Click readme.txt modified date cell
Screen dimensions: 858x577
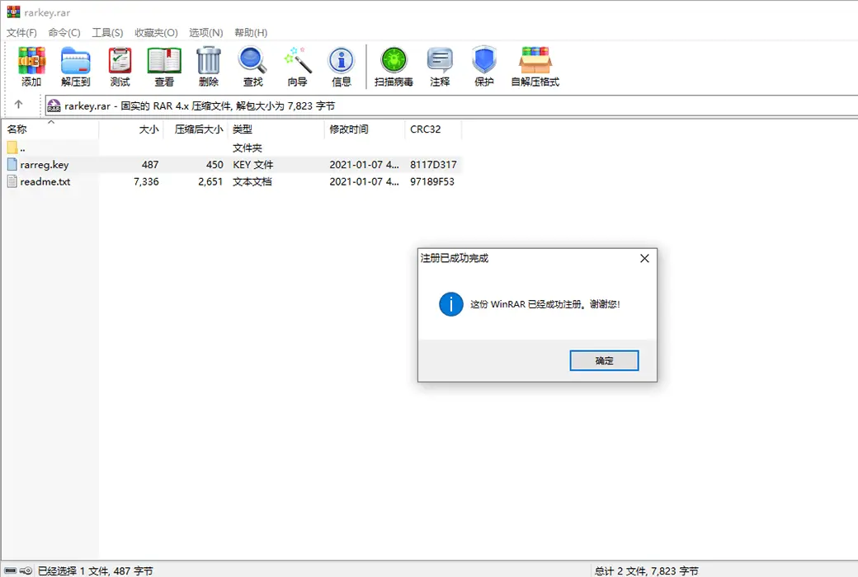(x=364, y=181)
